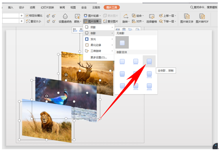Select the 图片工具 picture tools tab

[x=112, y=7]
